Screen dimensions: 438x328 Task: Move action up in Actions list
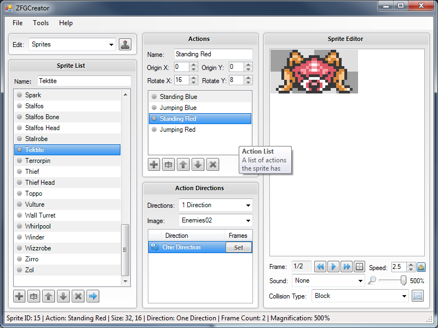183,165
